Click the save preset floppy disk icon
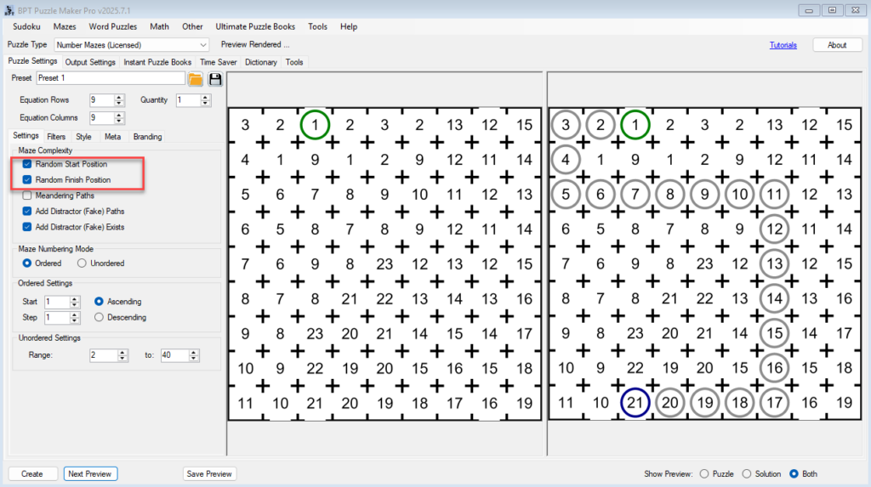 point(215,79)
